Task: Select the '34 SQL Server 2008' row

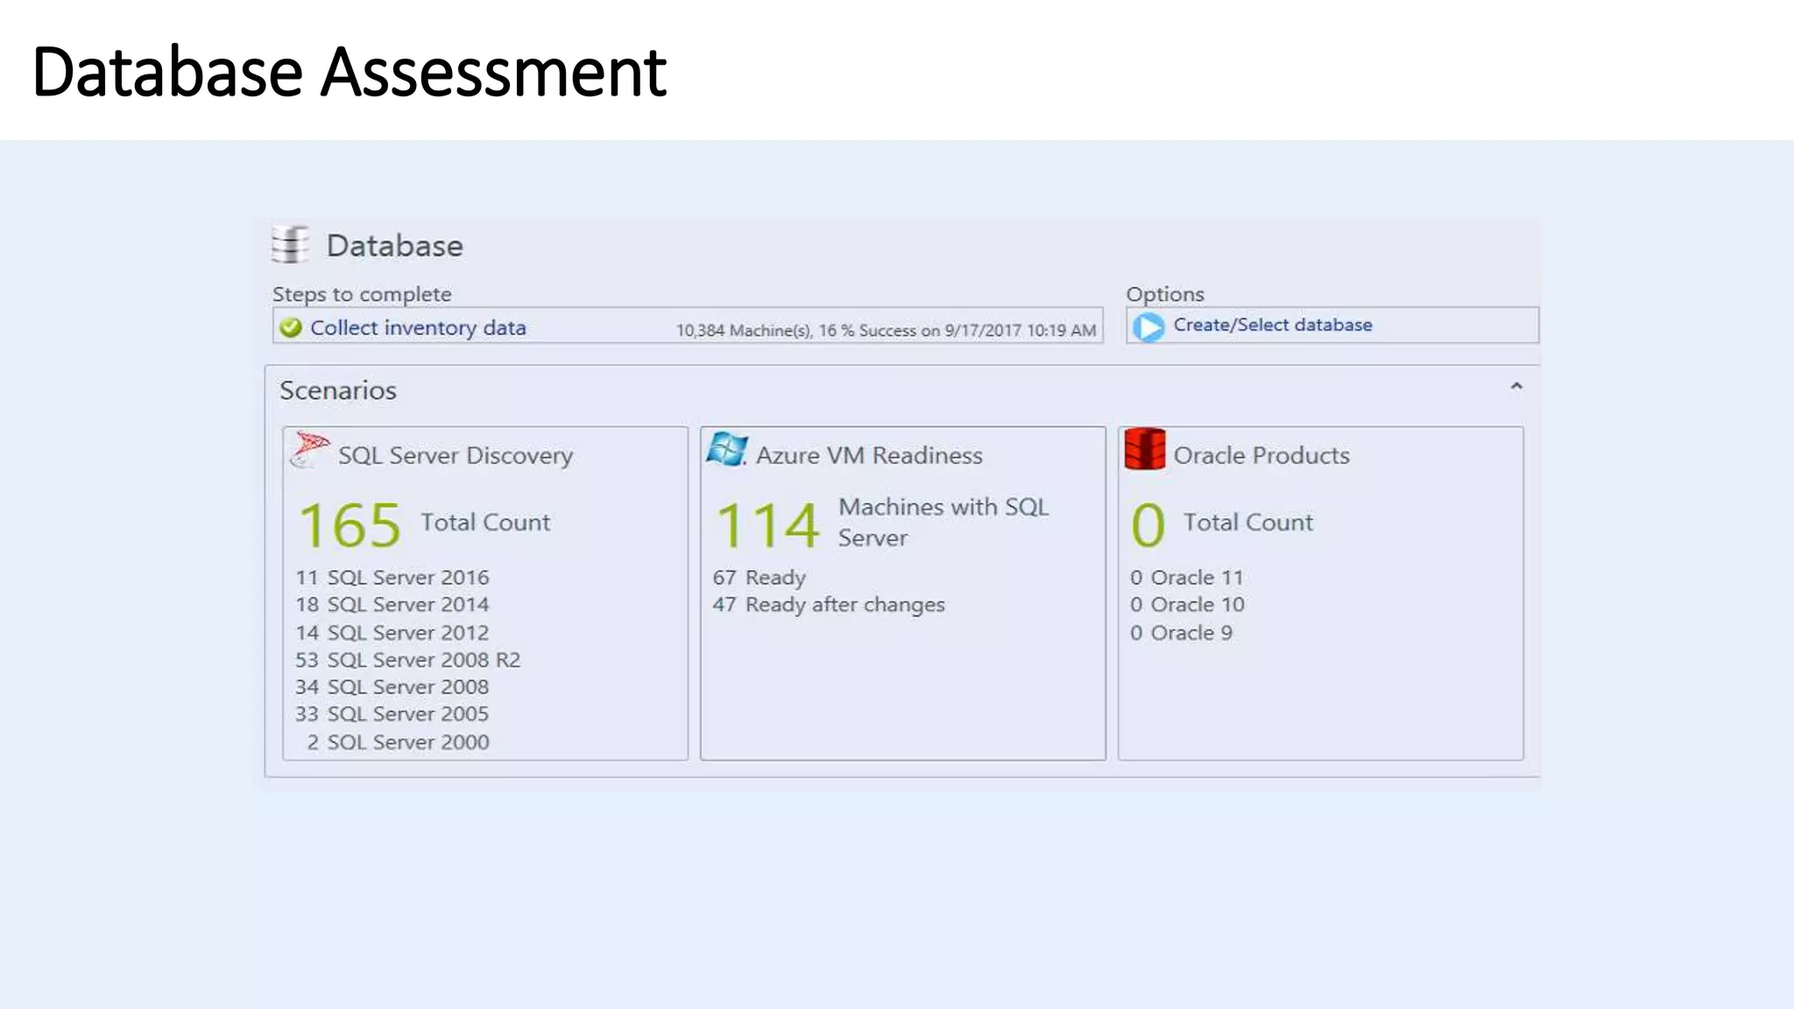Action: (392, 687)
